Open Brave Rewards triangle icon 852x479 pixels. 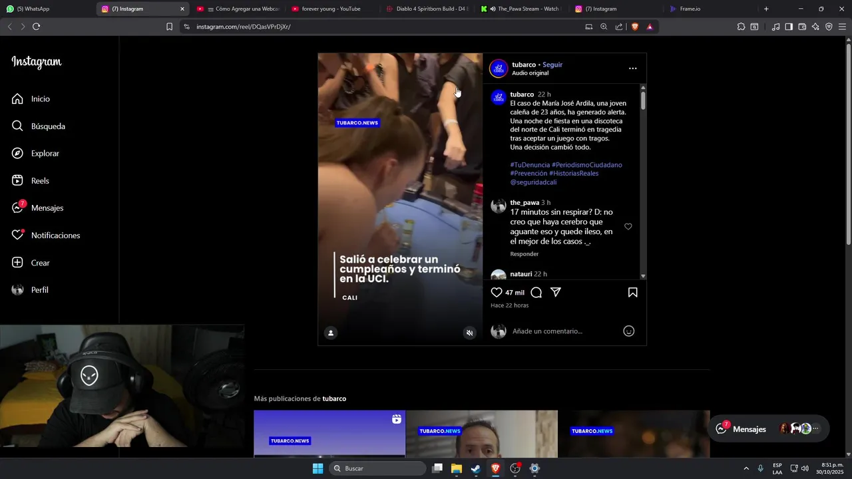[650, 27]
